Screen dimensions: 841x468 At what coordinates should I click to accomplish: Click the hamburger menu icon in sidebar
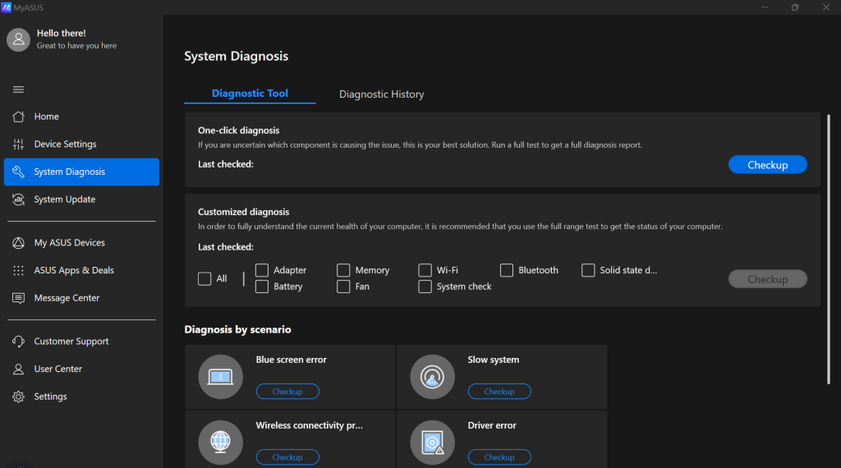point(18,89)
